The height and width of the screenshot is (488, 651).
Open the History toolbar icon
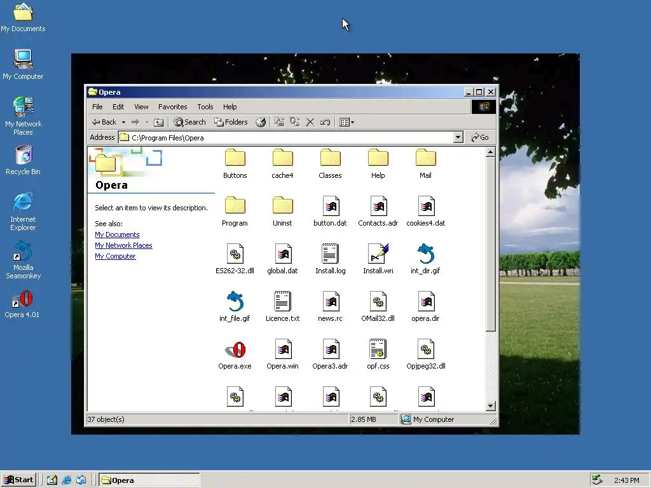(x=260, y=122)
